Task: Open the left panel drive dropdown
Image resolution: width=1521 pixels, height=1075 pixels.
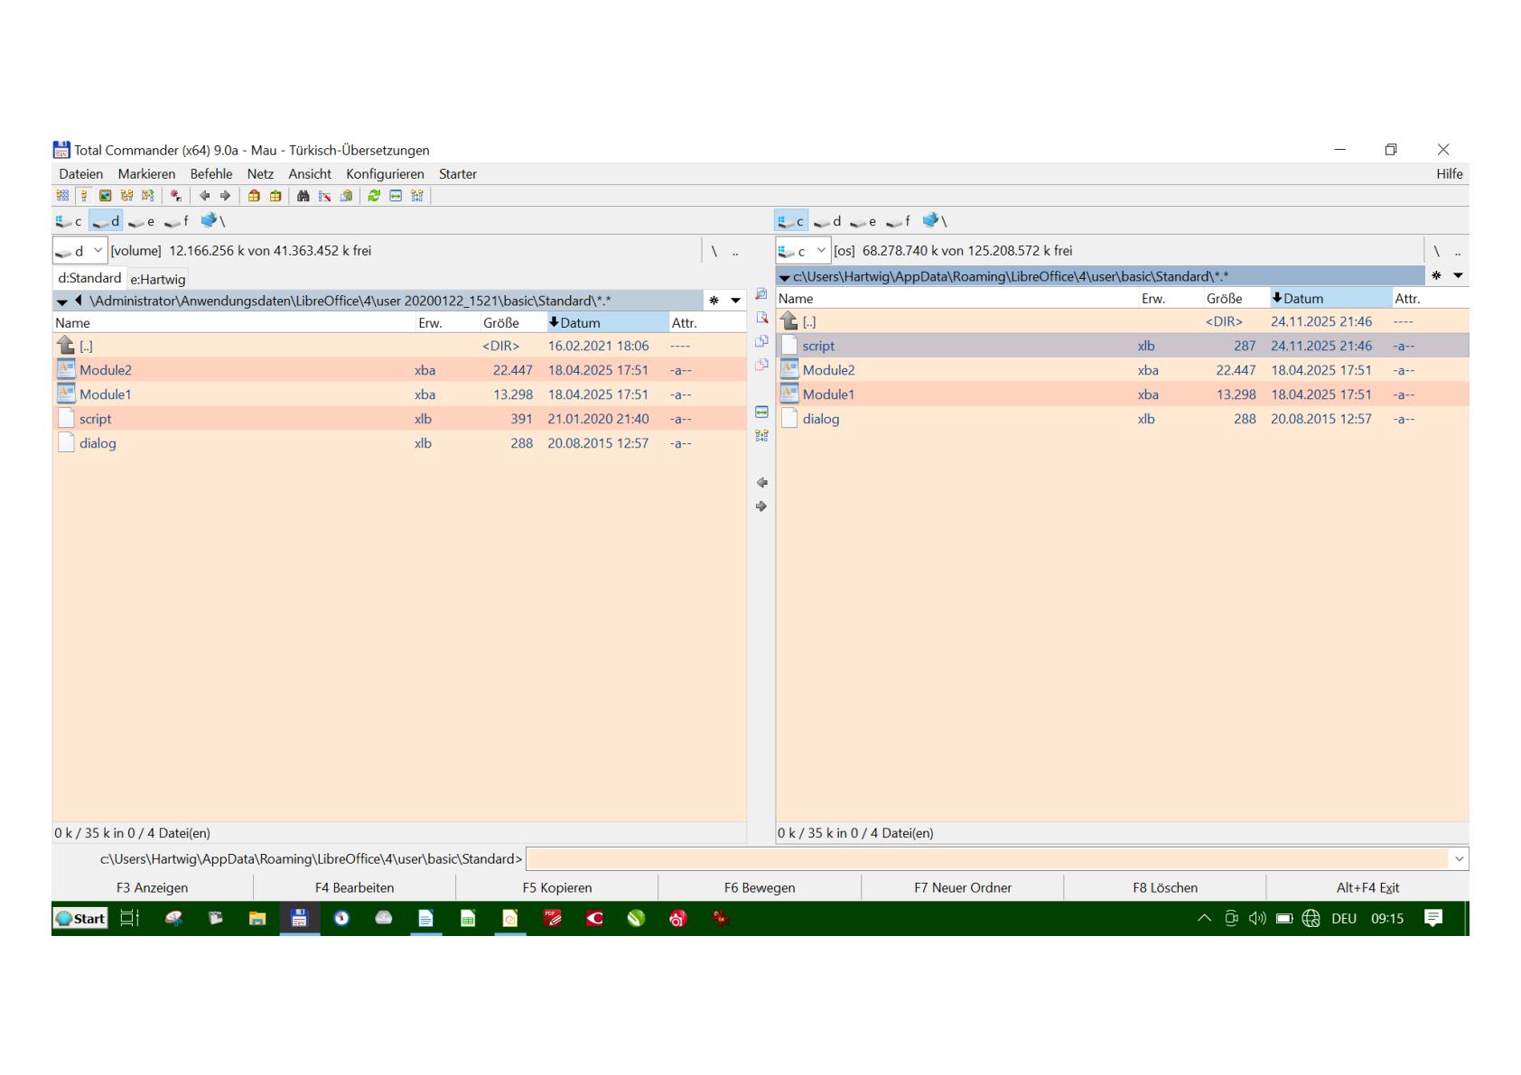Action: (x=80, y=251)
